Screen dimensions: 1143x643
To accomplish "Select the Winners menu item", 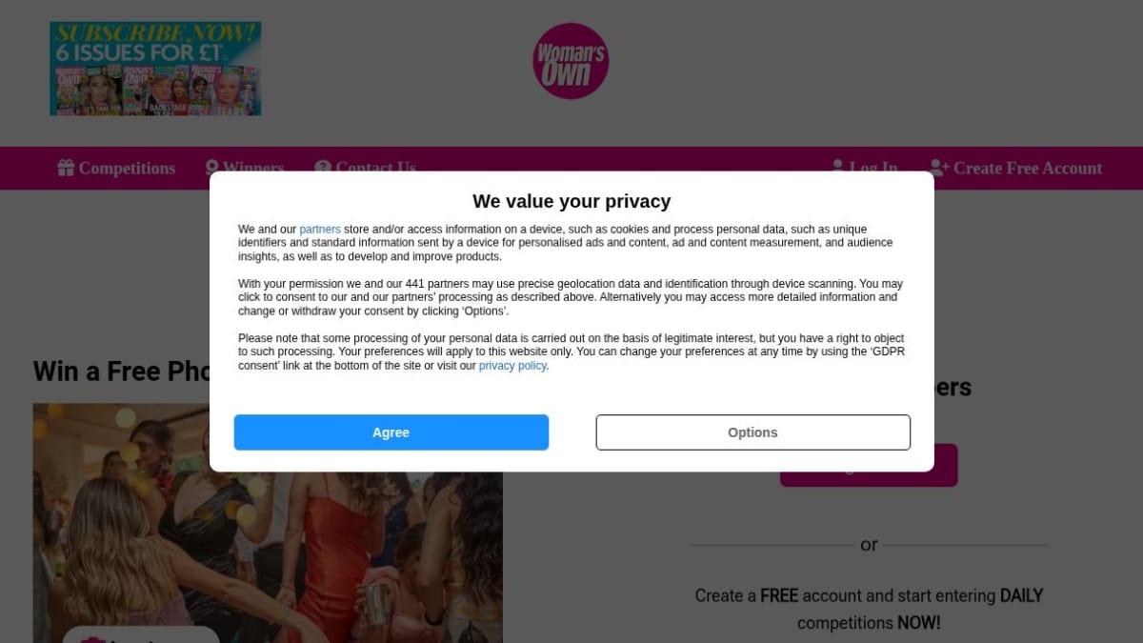I will click(x=253, y=168).
